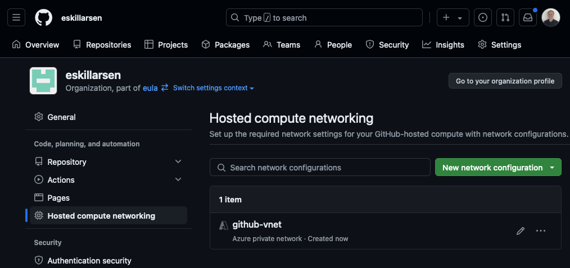The image size is (570, 268).
Task: Switch to the Teams tab
Action: tap(282, 45)
